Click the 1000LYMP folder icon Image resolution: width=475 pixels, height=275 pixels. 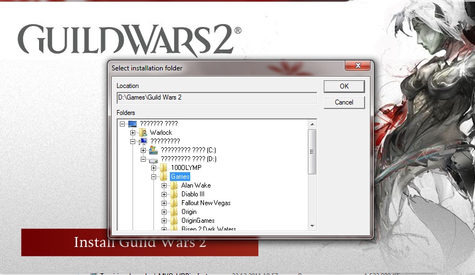(x=164, y=168)
